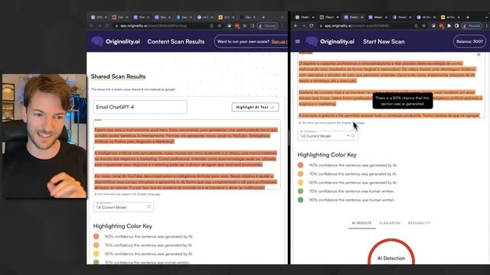Click the Originality.ai brain logo in right window
Image resolution: width=490 pixels, height=275 pixels.
point(312,41)
